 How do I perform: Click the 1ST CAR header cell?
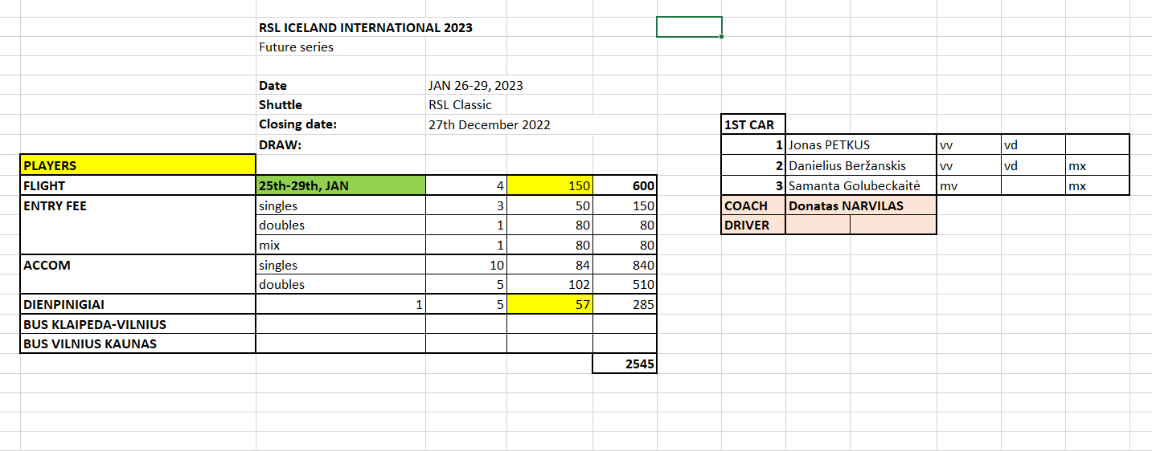[x=753, y=125]
